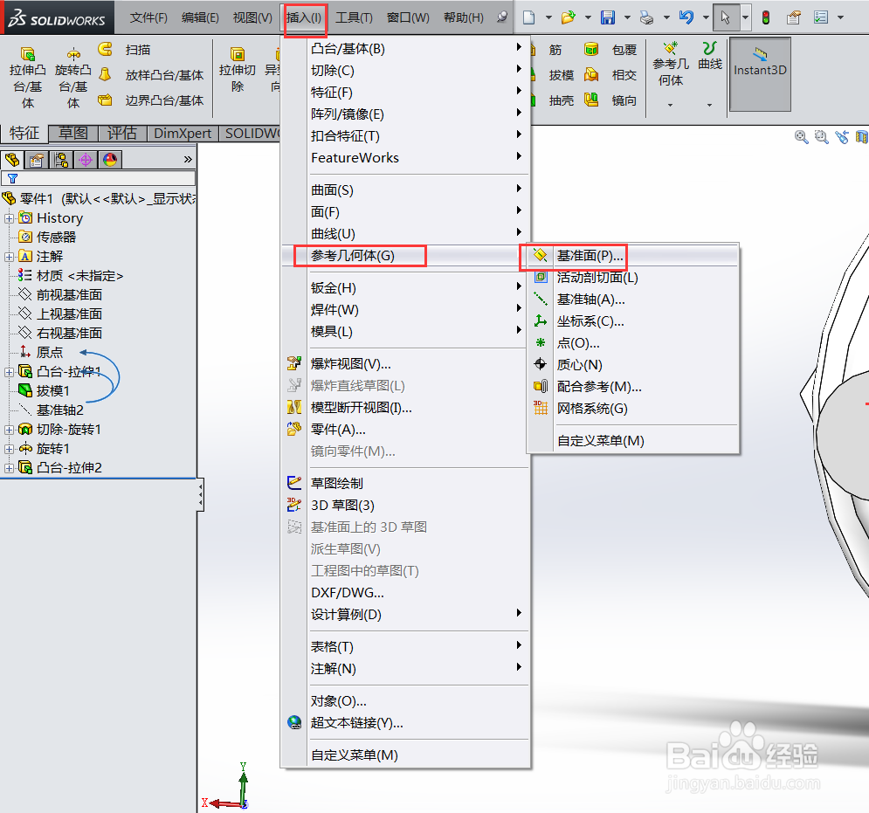This screenshot has height=813, width=869.
Task: Expand the 凸台-拉伸2 feature node
Action: [x=9, y=468]
